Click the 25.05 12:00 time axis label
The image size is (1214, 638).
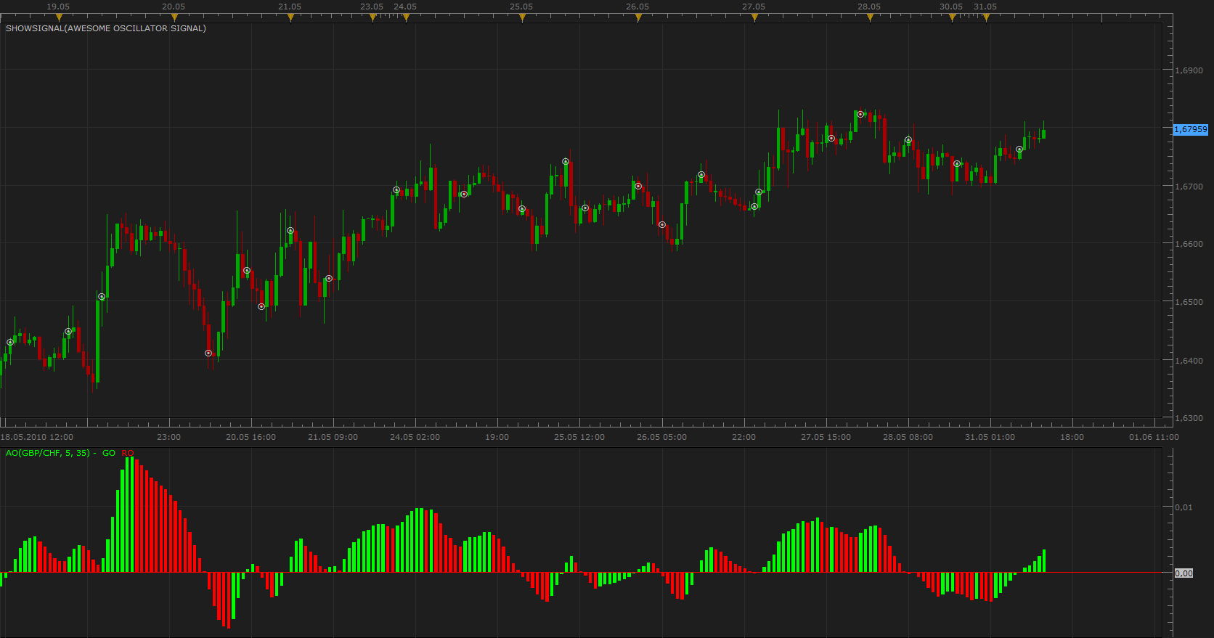click(x=579, y=437)
